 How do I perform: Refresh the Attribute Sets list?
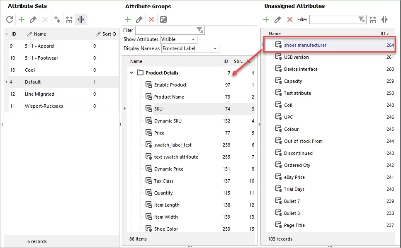click(x=10, y=19)
